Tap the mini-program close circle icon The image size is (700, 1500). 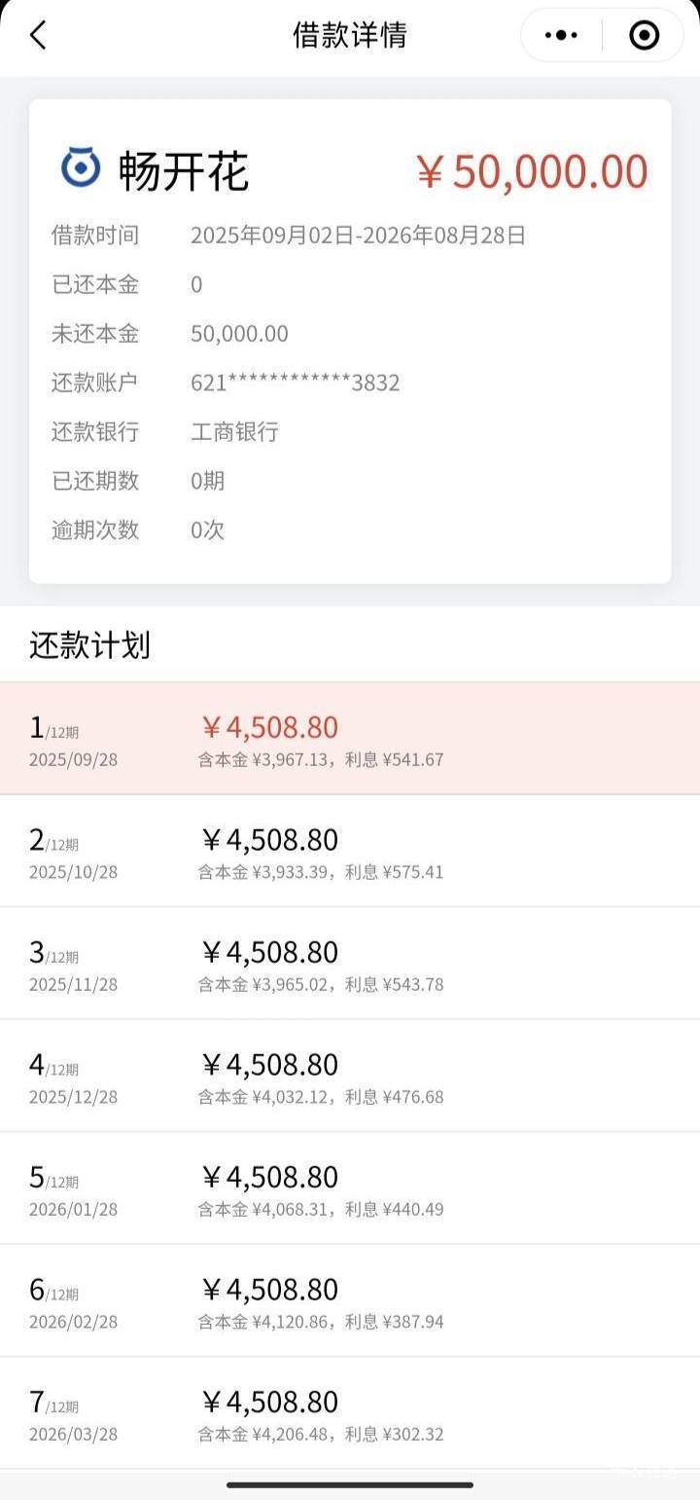[644, 36]
